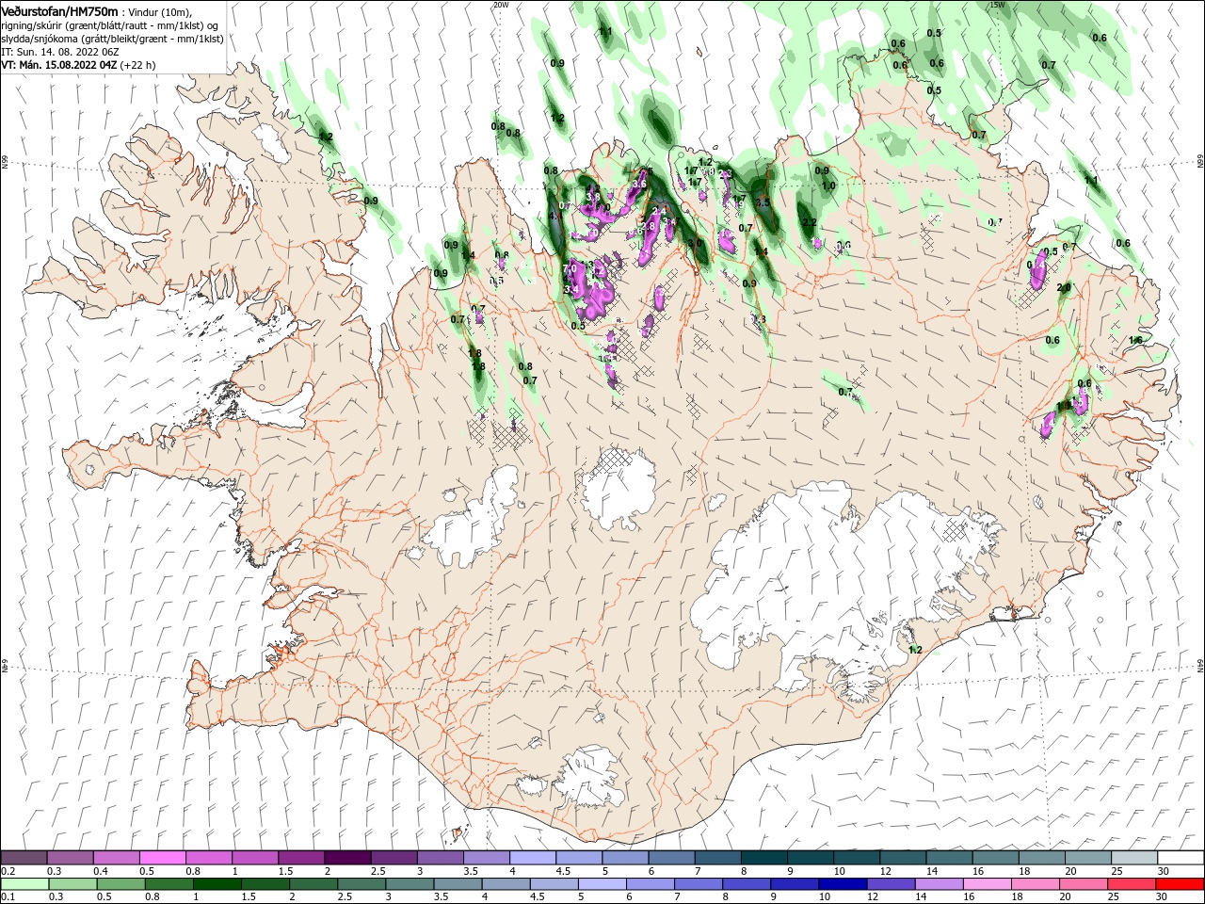Select the darkest green 1 swatch in rain scale
Image resolution: width=1205 pixels, height=904 pixels.
point(217,884)
